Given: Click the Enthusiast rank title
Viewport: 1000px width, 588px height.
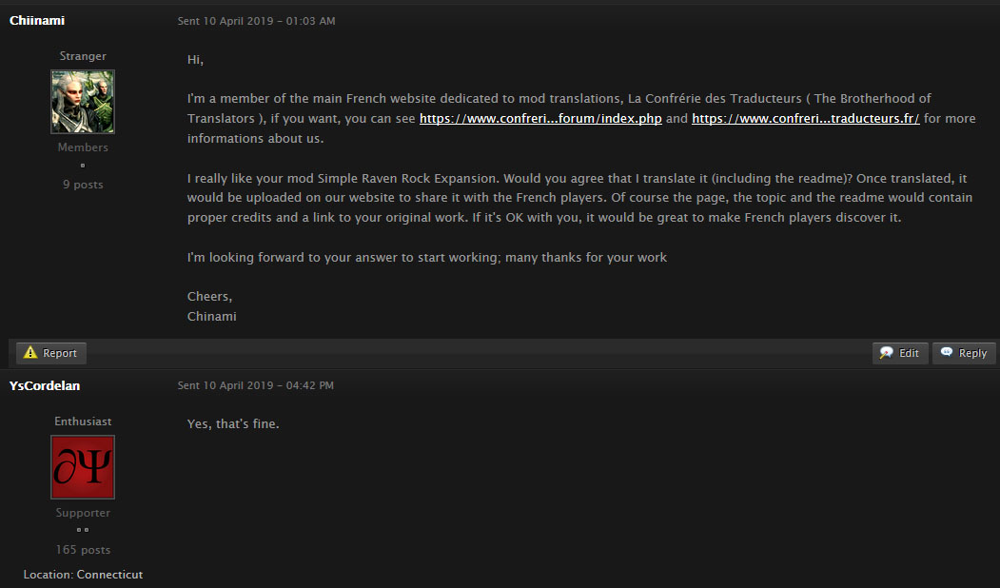Looking at the screenshot, I should coord(83,421).
